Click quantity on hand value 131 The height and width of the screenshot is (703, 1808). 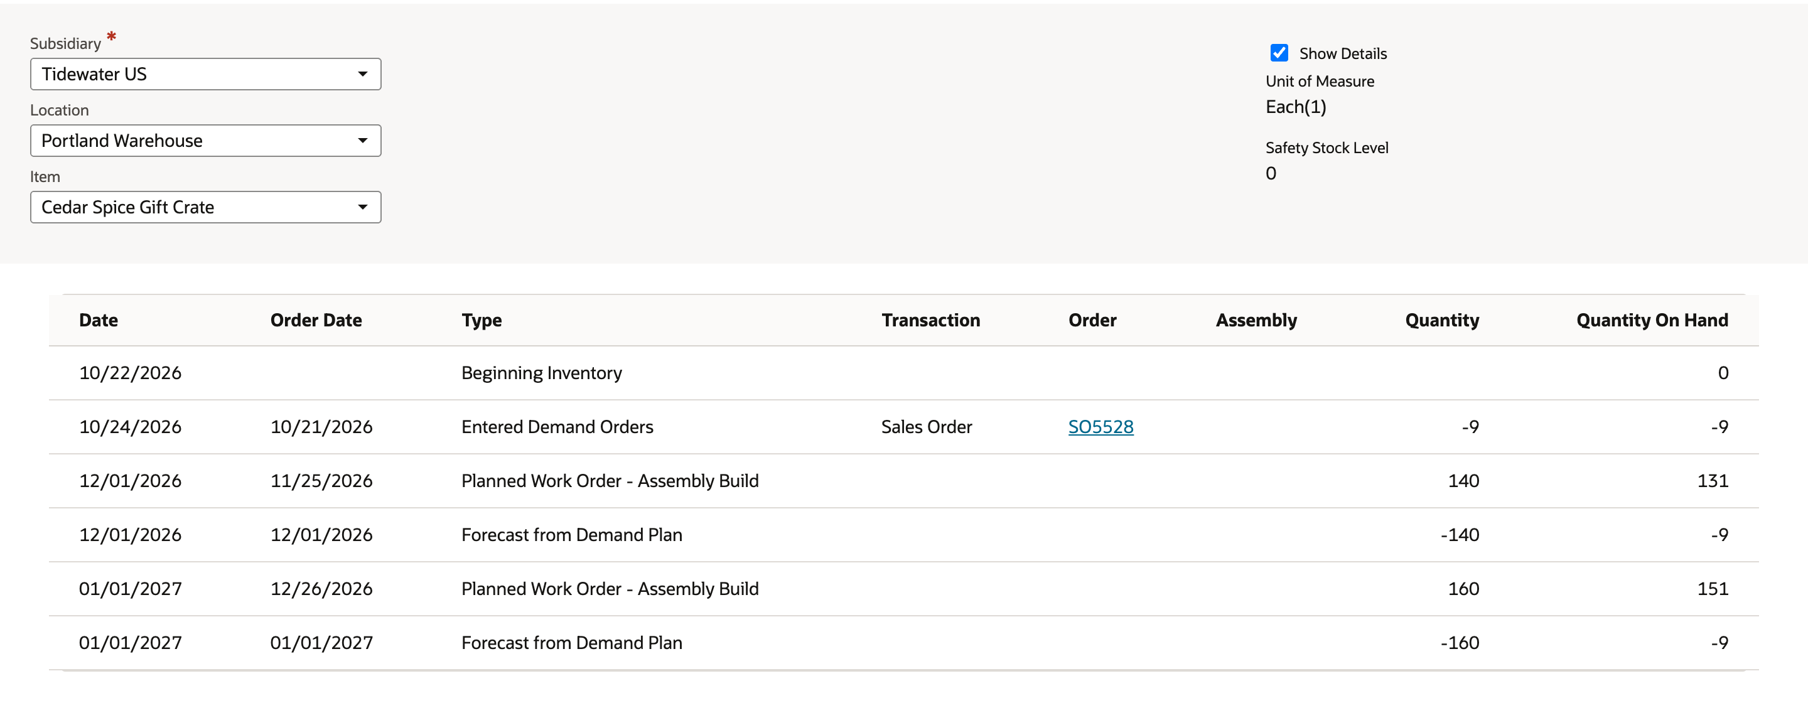coord(1713,481)
